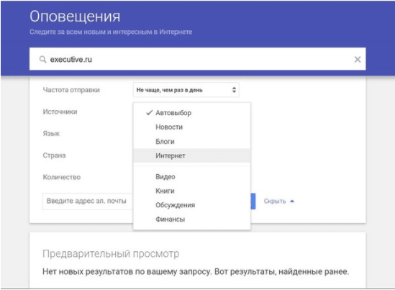Click the blue create alert button
Screen dimensions: 395x290
coord(253,201)
